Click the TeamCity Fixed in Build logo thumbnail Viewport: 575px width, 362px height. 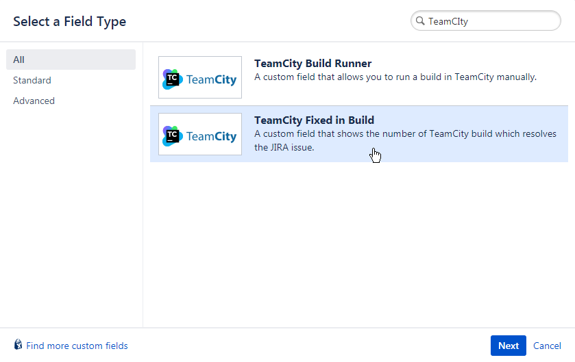click(x=200, y=134)
